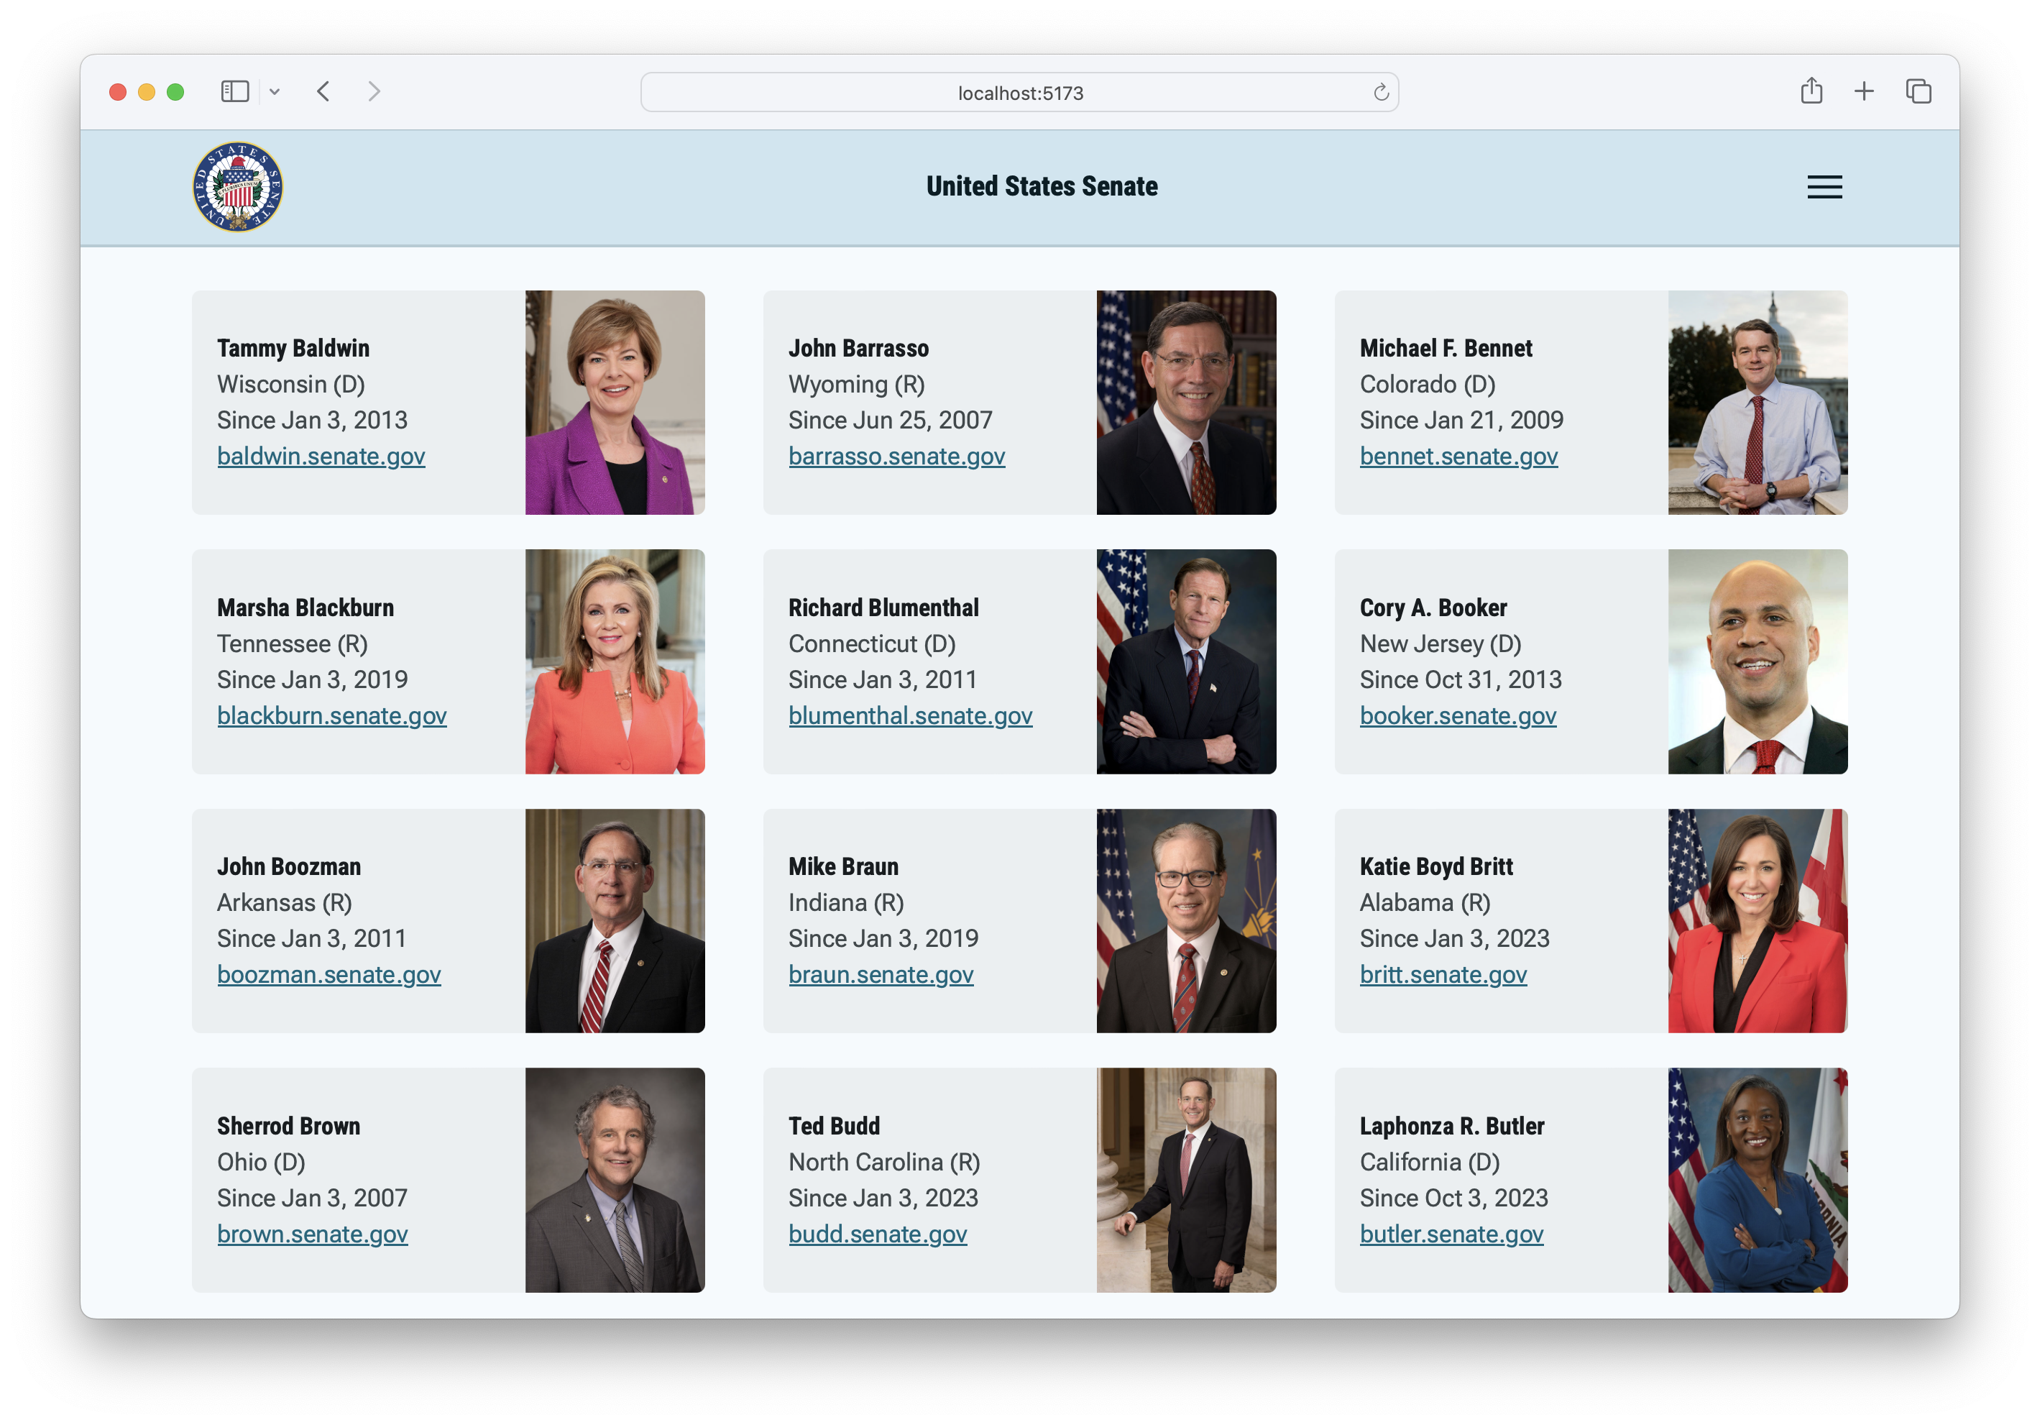The height and width of the screenshot is (1425, 2040).
Task: Open a new tab with plus icon
Action: 1864,91
